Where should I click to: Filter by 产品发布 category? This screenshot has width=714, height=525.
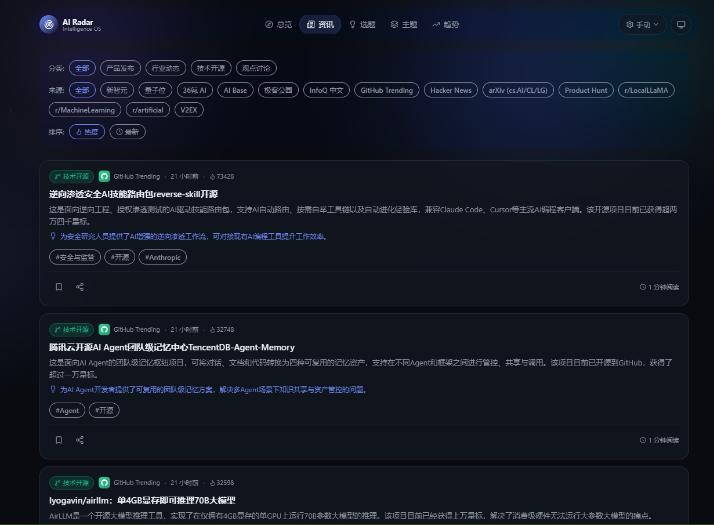[x=120, y=68]
